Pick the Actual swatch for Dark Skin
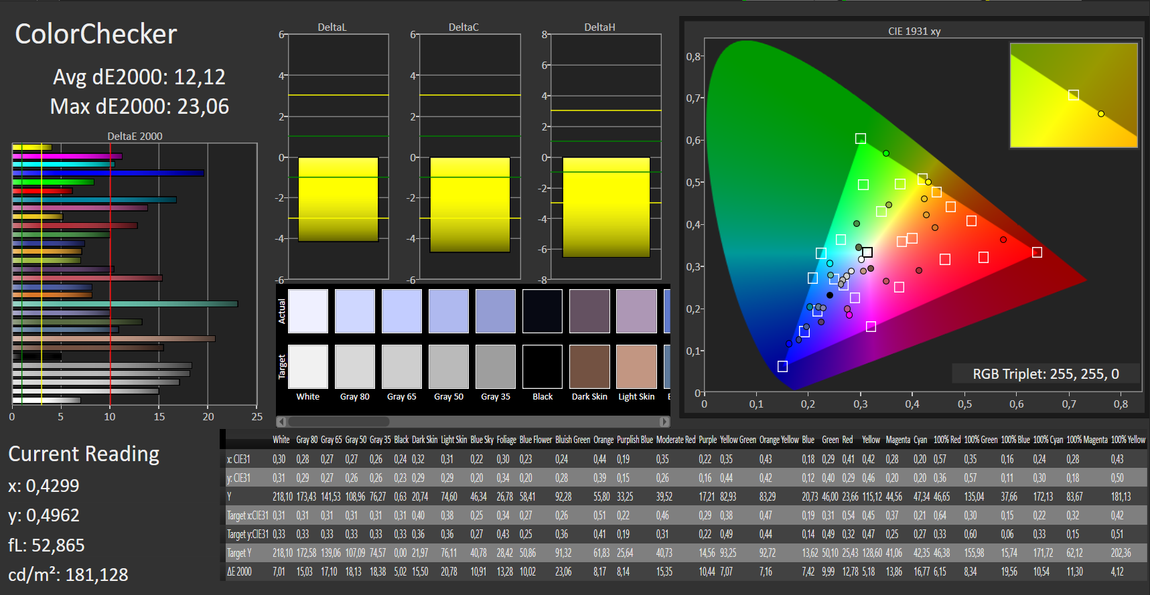This screenshot has width=1150, height=595. [x=589, y=311]
